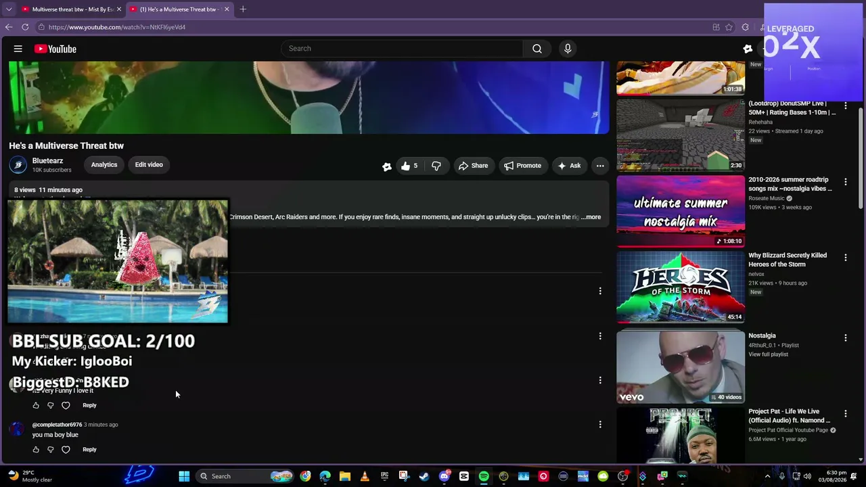The width and height of the screenshot is (866, 487).
Task: Open the Ask button
Action: [569, 166]
